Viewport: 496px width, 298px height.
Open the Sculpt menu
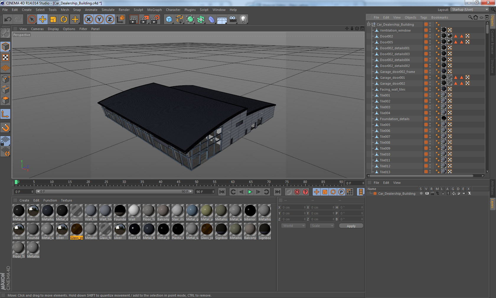coord(138,10)
